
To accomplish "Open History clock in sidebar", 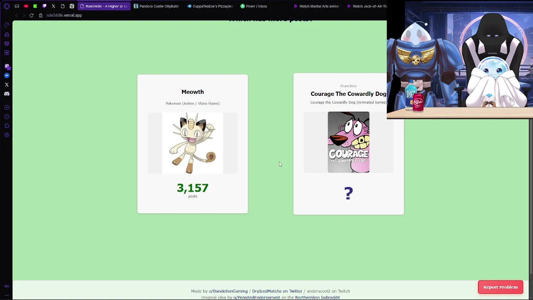I will click(x=7, y=117).
